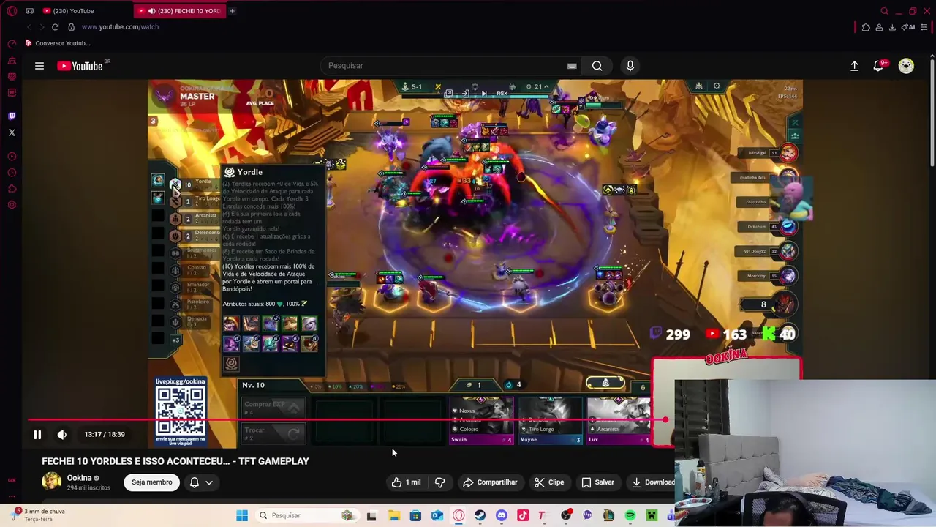Viewport: 936px width, 527px height.
Task: Open sidebar settings gear icon
Action: pyautogui.click(x=12, y=205)
